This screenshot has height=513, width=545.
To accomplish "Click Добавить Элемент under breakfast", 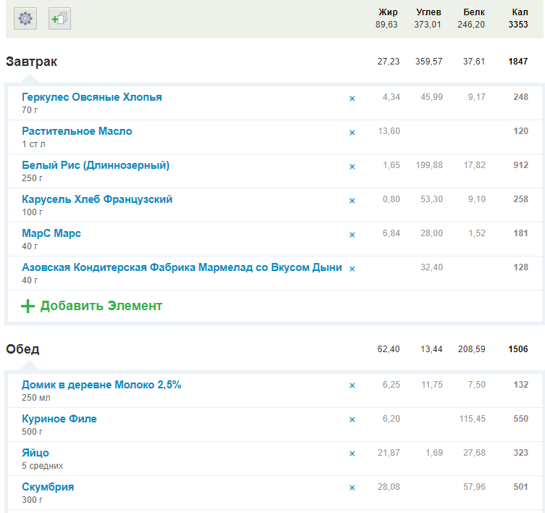I will [x=101, y=306].
